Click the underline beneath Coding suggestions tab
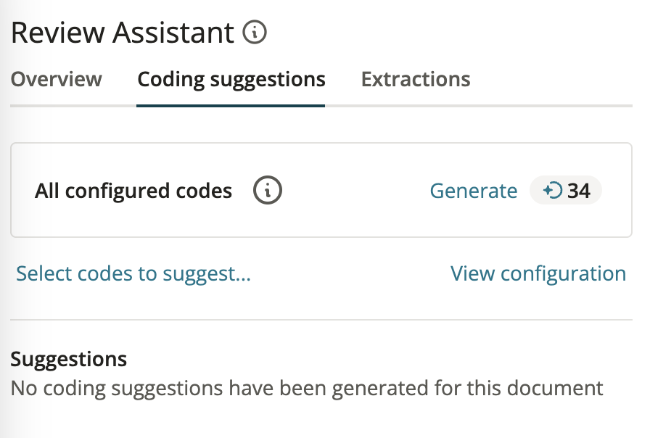 tap(231, 106)
